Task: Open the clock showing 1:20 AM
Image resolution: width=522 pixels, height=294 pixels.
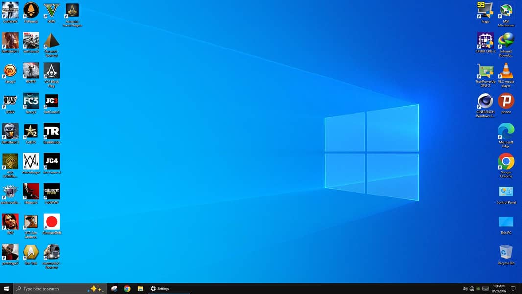Action: pos(498,289)
